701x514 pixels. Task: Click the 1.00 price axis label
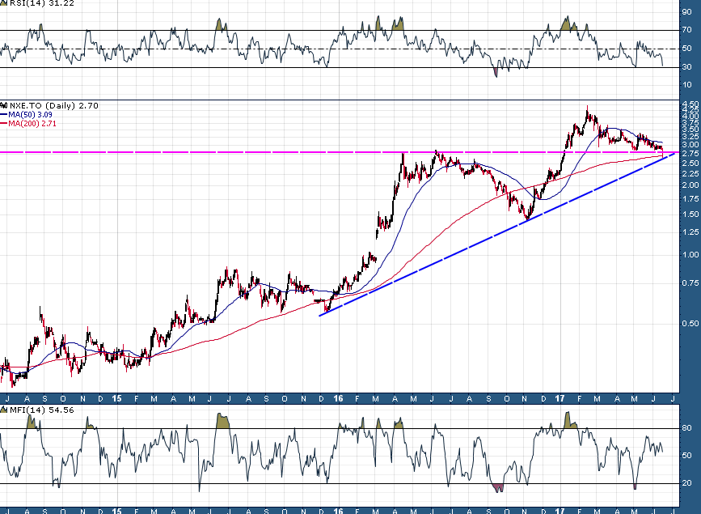pyautogui.click(x=690, y=255)
